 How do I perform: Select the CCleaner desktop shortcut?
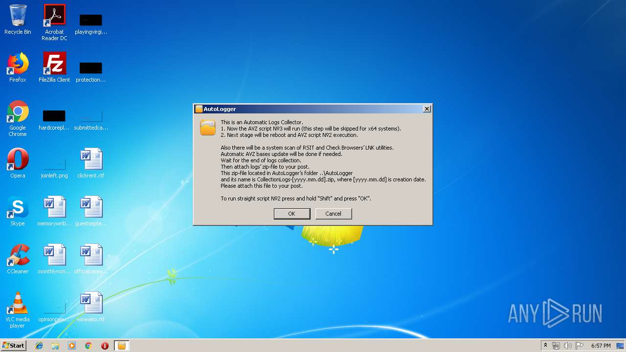[18, 259]
